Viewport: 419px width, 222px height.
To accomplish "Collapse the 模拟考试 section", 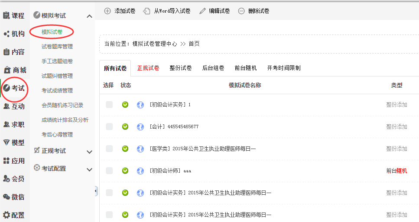I will (x=90, y=16).
